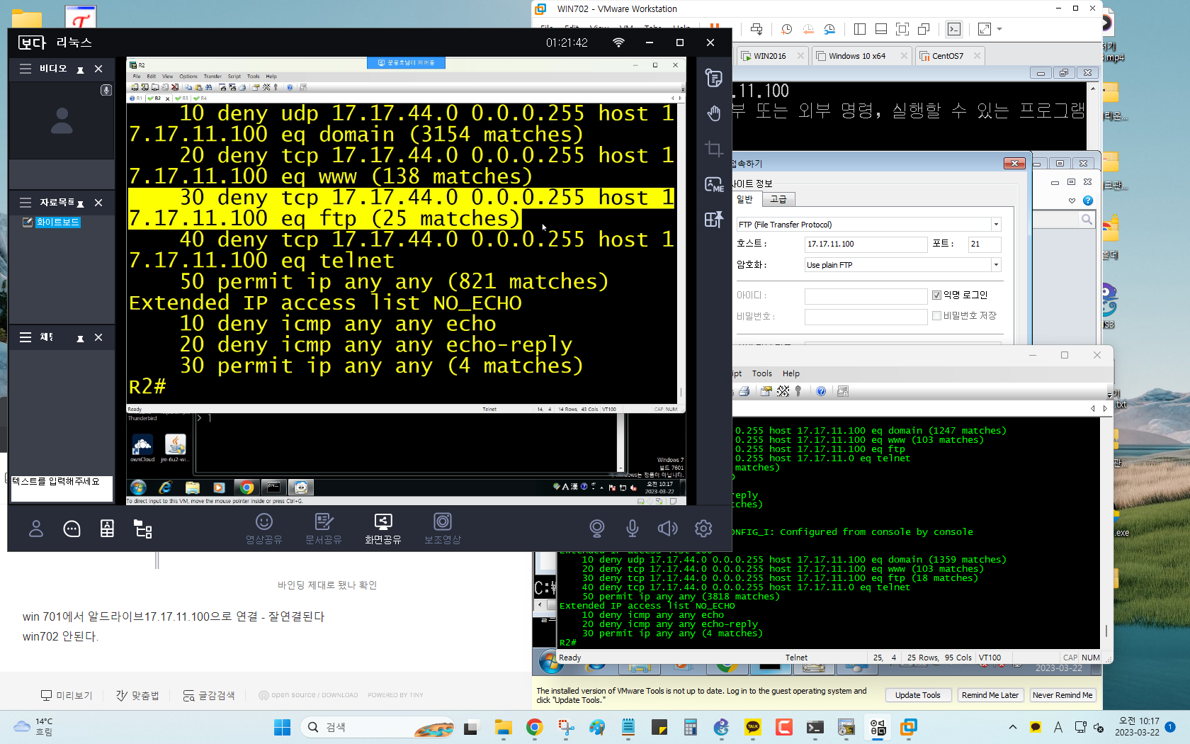Open 비디오 panel hamburger menu

25,69
